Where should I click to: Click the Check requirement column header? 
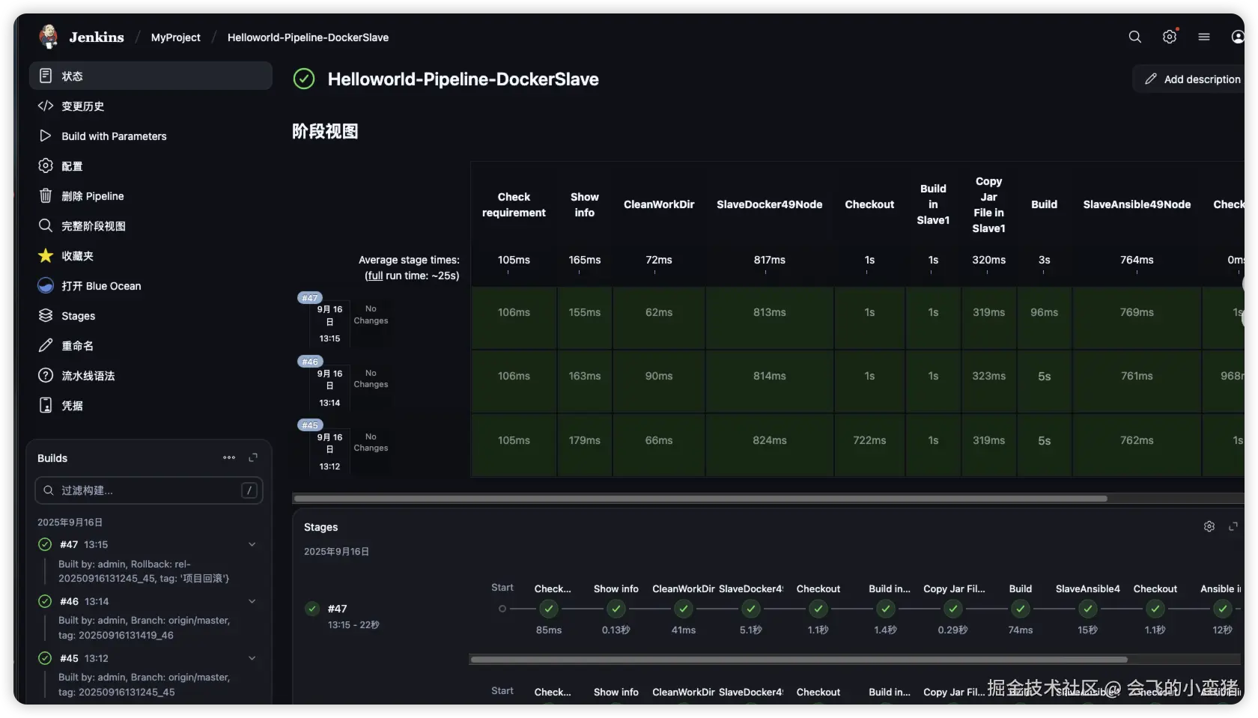coord(514,204)
